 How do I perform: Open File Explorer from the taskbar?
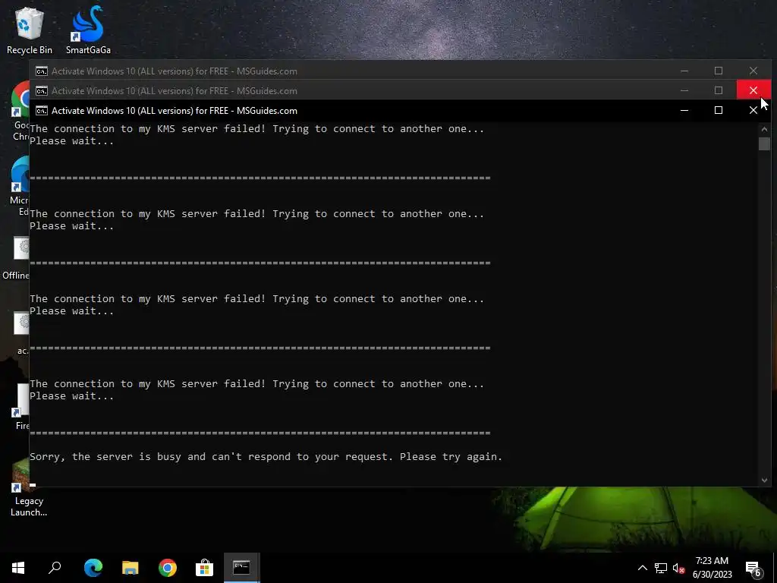pyautogui.click(x=131, y=568)
